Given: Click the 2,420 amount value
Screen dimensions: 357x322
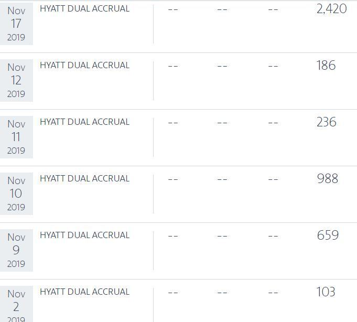Looking at the screenshot, I should 331,9.
